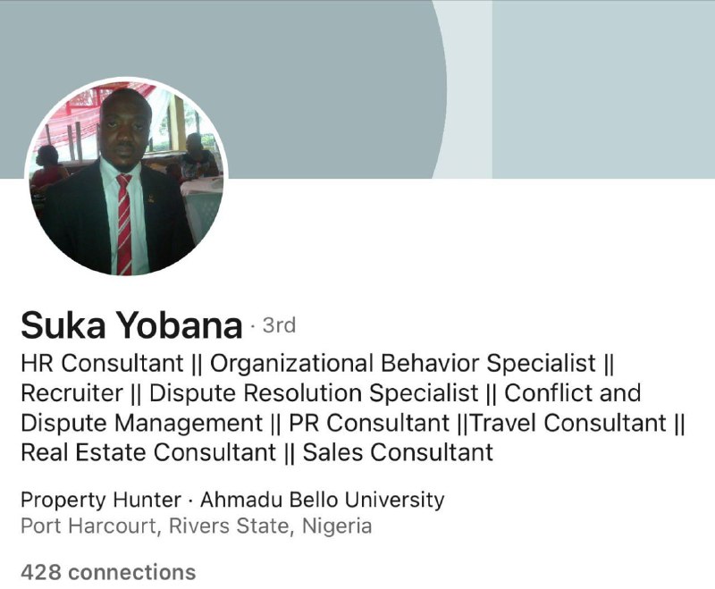
Task: Open the Suka Yobana name heading
Action: pyautogui.click(x=131, y=325)
